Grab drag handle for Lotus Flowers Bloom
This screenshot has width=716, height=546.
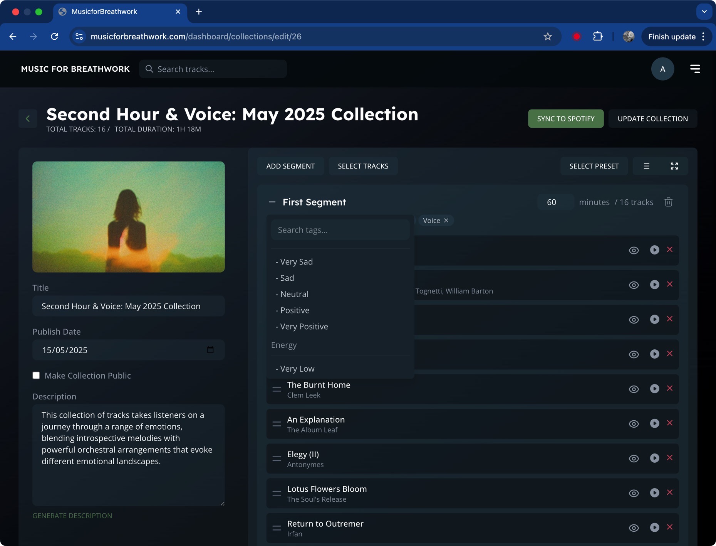pyautogui.click(x=277, y=493)
